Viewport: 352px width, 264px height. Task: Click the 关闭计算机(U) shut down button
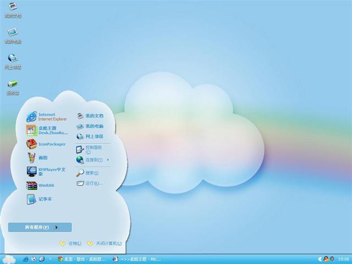click(105, 243)
